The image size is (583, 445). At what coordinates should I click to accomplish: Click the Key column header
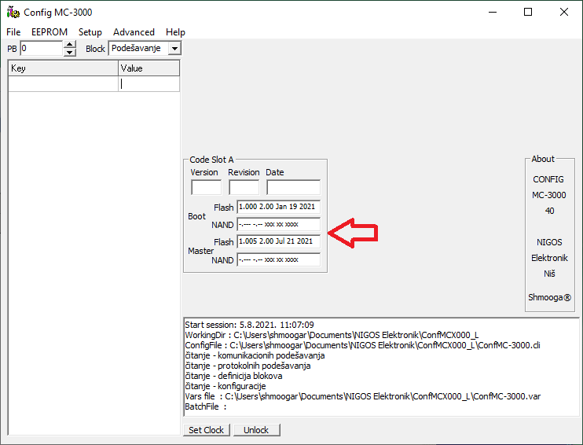(x=63, y=68)
